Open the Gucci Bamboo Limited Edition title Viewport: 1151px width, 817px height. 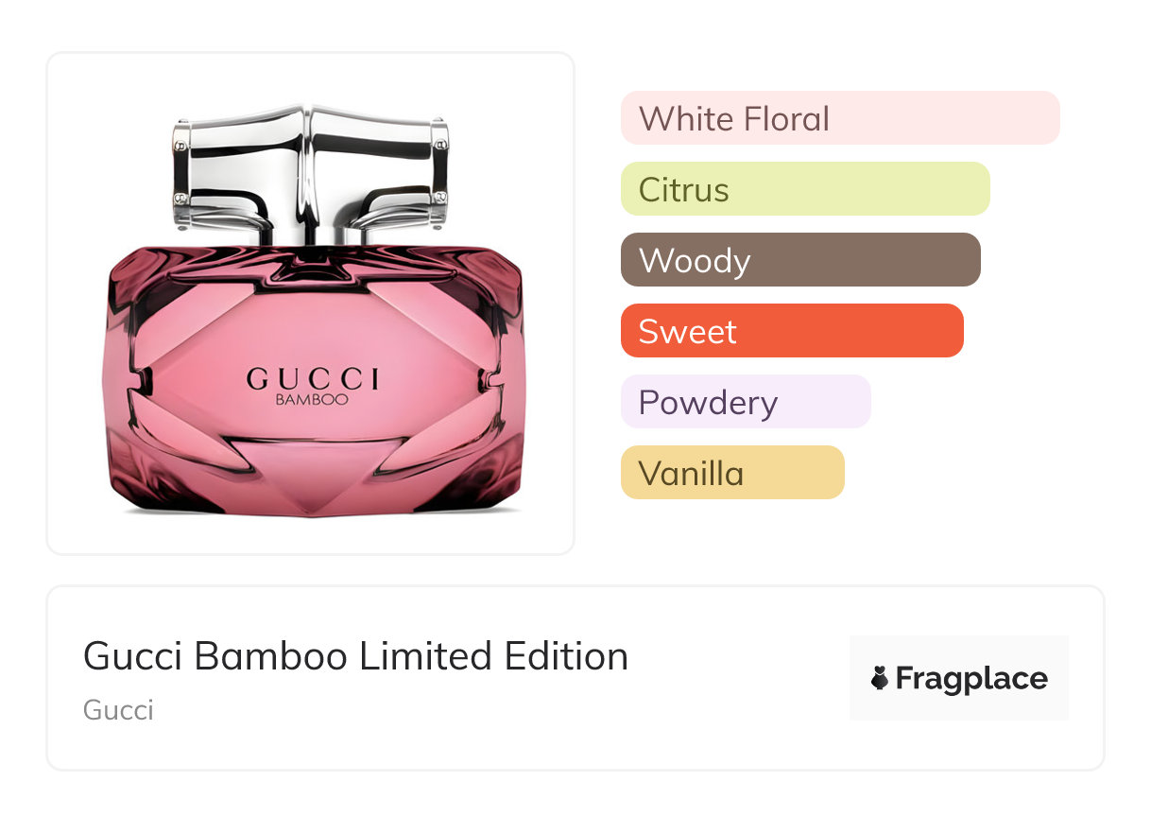355,655
